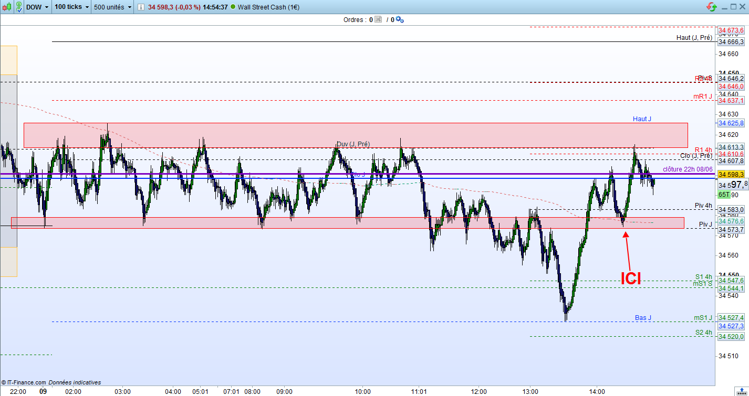Viewport: 749px width, 396px height.
Task: Select the lower pink support zone
Action: coord(348,223)
